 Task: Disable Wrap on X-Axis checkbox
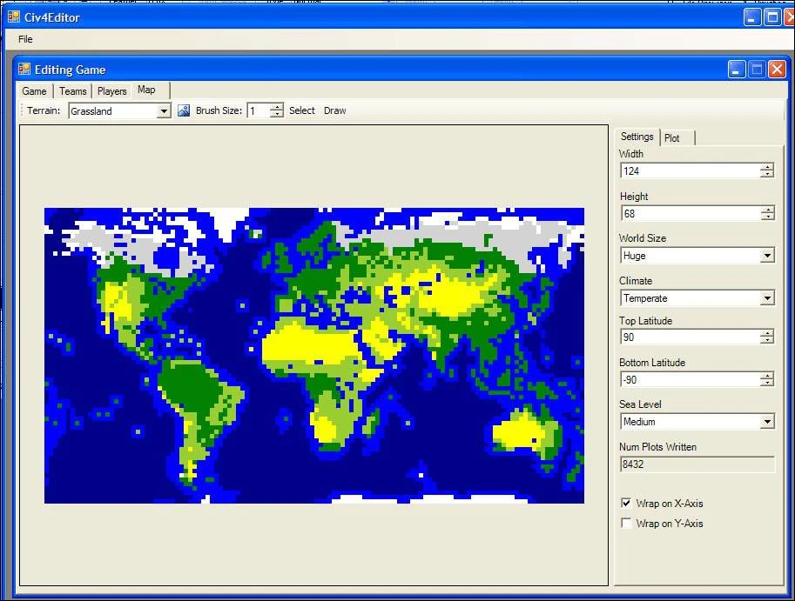[x=626, y=504]
